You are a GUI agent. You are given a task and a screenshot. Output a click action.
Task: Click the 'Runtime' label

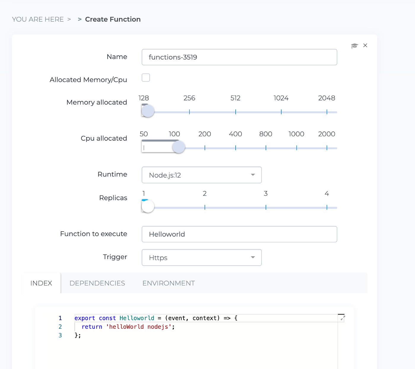112,174
